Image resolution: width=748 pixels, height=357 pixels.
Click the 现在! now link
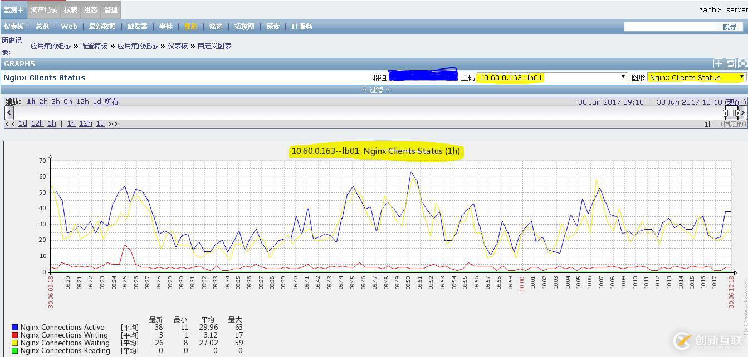coord(735,102)
